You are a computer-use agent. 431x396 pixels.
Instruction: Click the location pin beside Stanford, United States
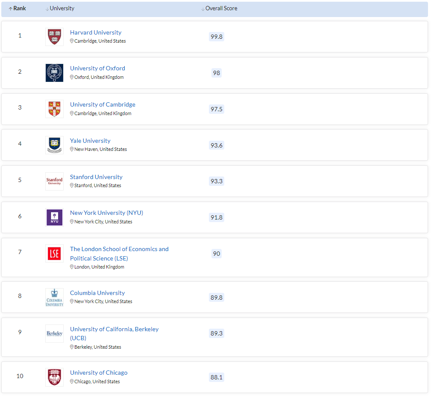pos(72,185)
